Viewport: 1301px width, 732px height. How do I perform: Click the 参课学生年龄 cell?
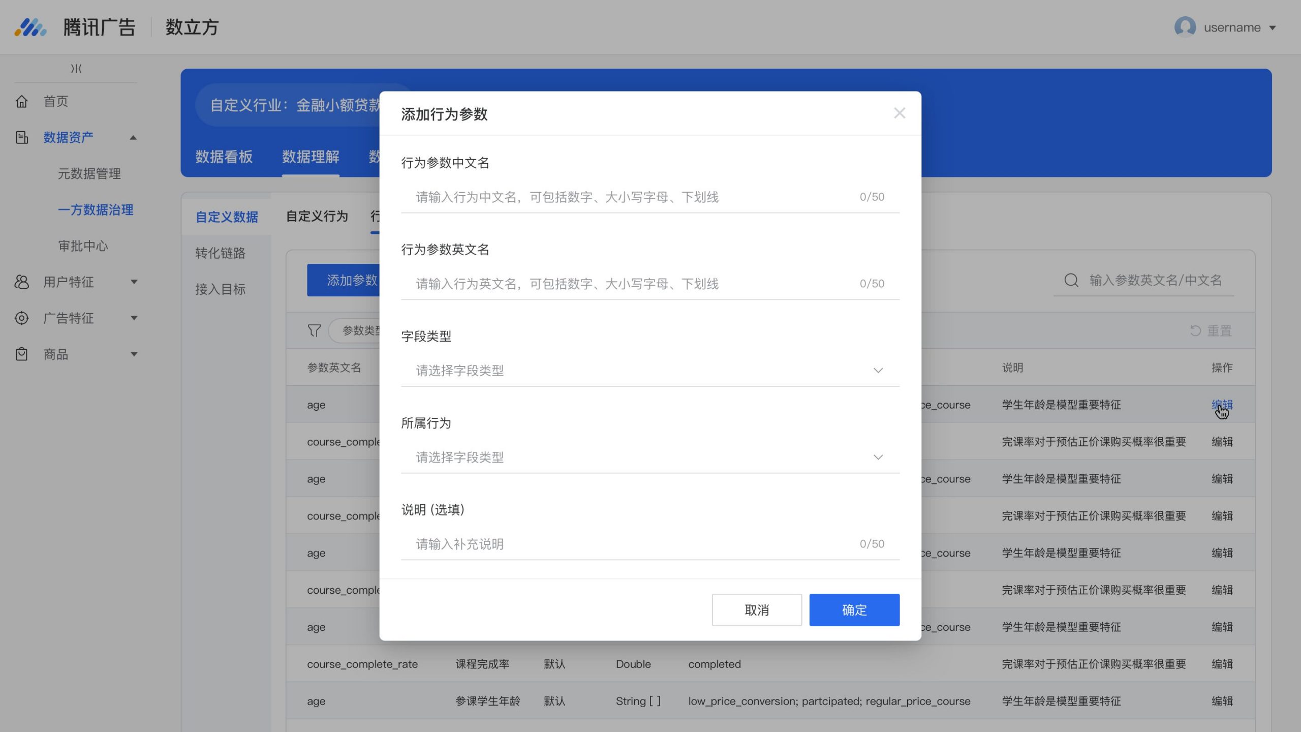(488, 701)
